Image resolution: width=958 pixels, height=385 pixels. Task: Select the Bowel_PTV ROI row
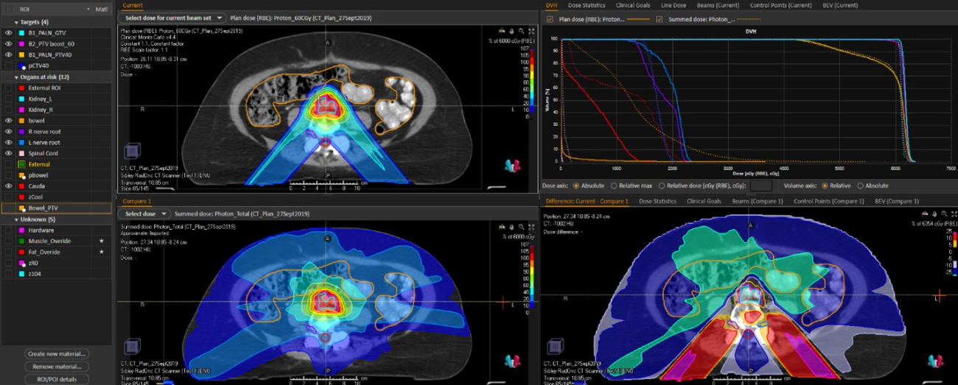coord(56,208)
